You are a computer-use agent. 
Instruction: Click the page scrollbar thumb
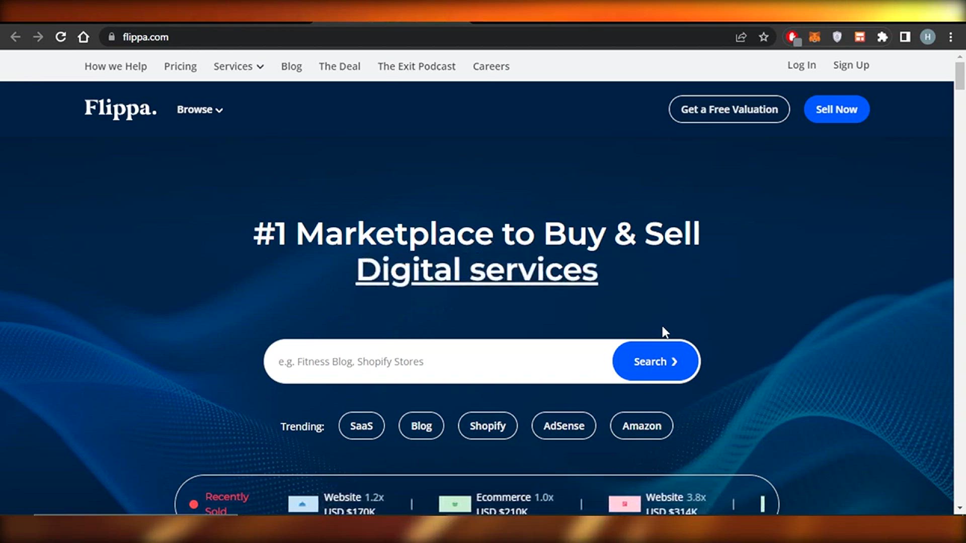coord(959,76)
